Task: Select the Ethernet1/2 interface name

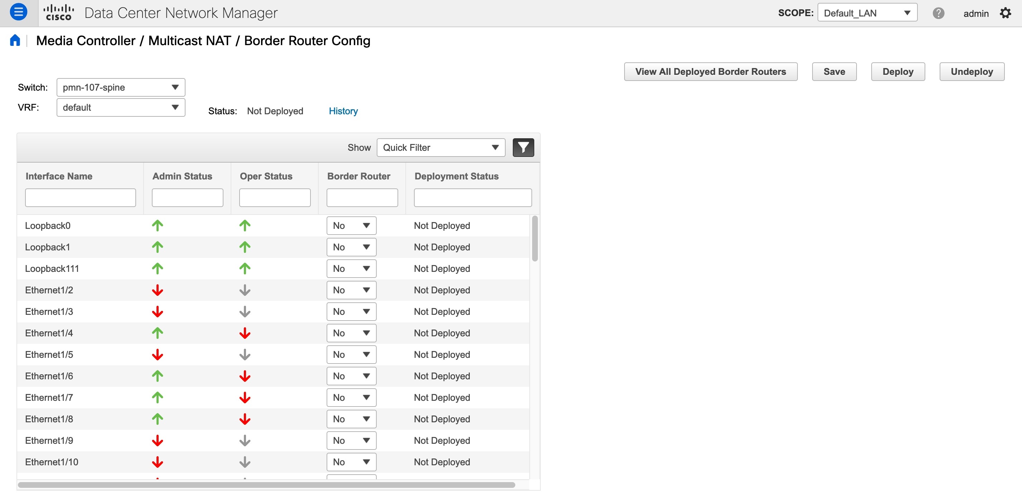Action: pyautogui.click(x=49, y=290)
